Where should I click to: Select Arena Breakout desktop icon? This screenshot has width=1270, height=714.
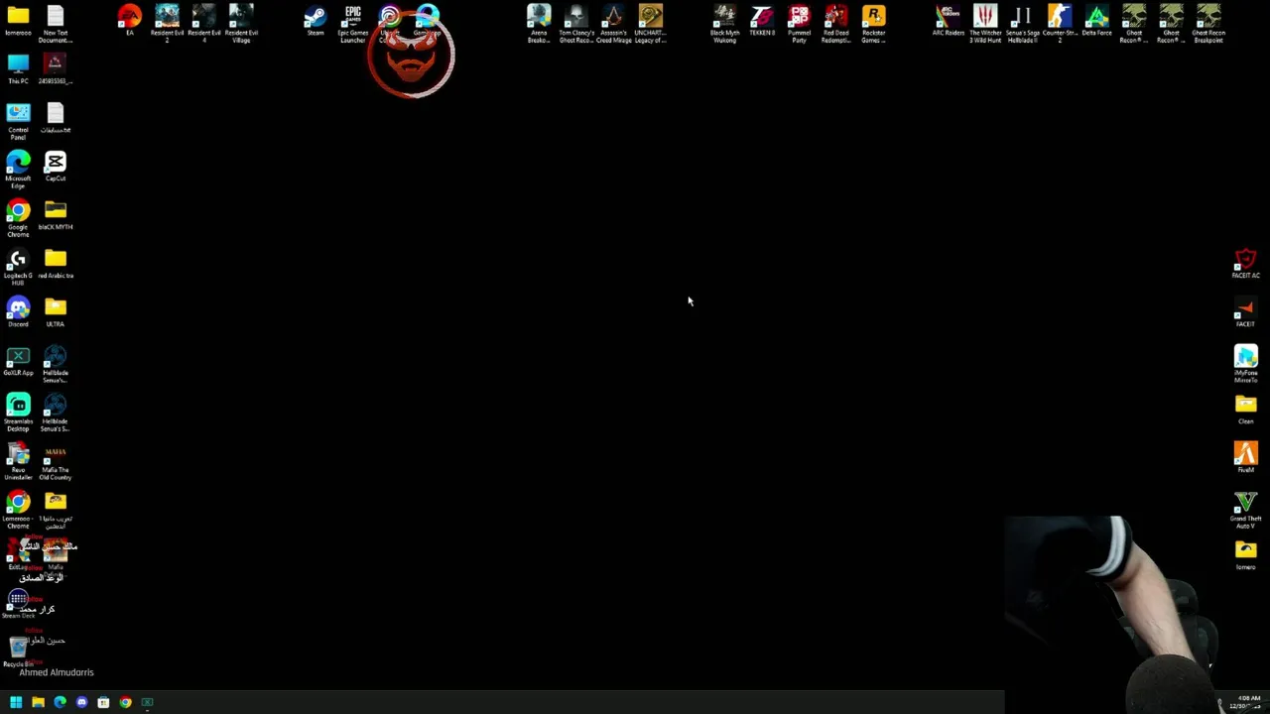click(539, 22)
